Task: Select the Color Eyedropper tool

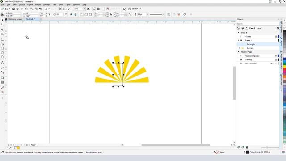Action: [x=3, y=88]
